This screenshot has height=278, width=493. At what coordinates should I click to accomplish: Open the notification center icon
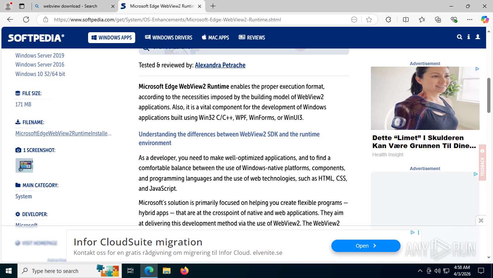481,271
